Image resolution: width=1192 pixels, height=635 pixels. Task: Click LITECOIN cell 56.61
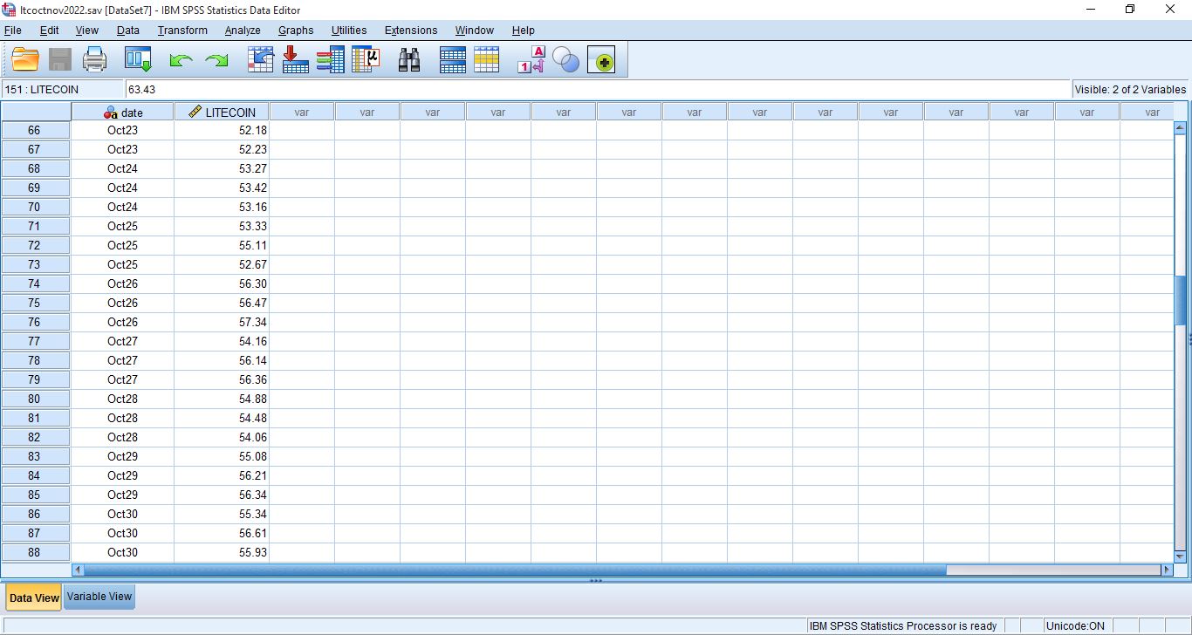tap(223, 533)
